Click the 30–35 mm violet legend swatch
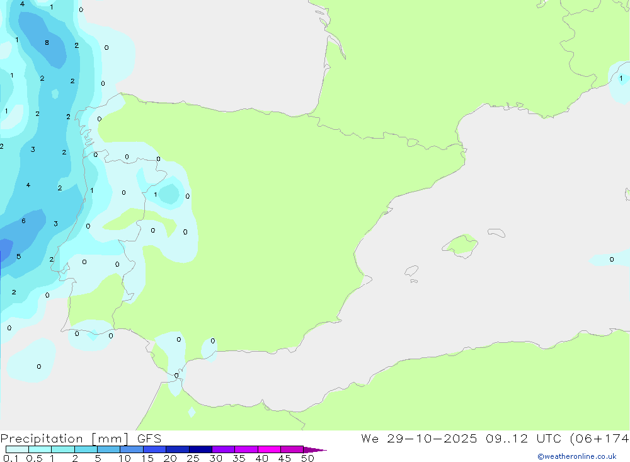The image size is (630, 462). click(x=223, y=449)
